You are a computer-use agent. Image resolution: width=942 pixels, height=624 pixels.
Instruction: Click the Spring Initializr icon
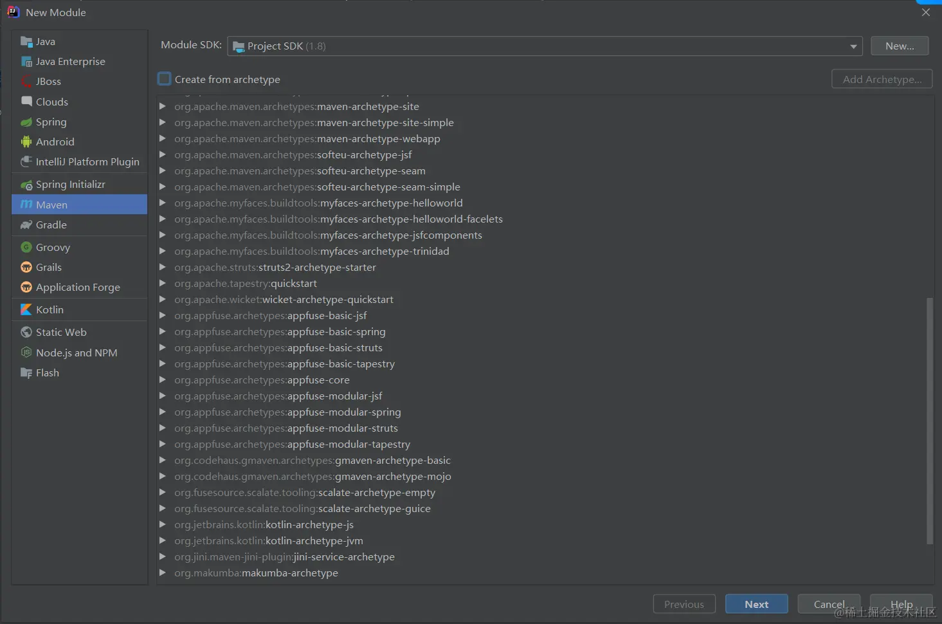[x=26, y=185]
